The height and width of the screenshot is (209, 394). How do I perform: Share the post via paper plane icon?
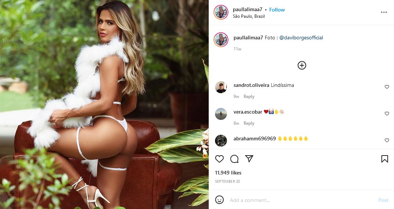pyautogui.click(x=249, y=159)
